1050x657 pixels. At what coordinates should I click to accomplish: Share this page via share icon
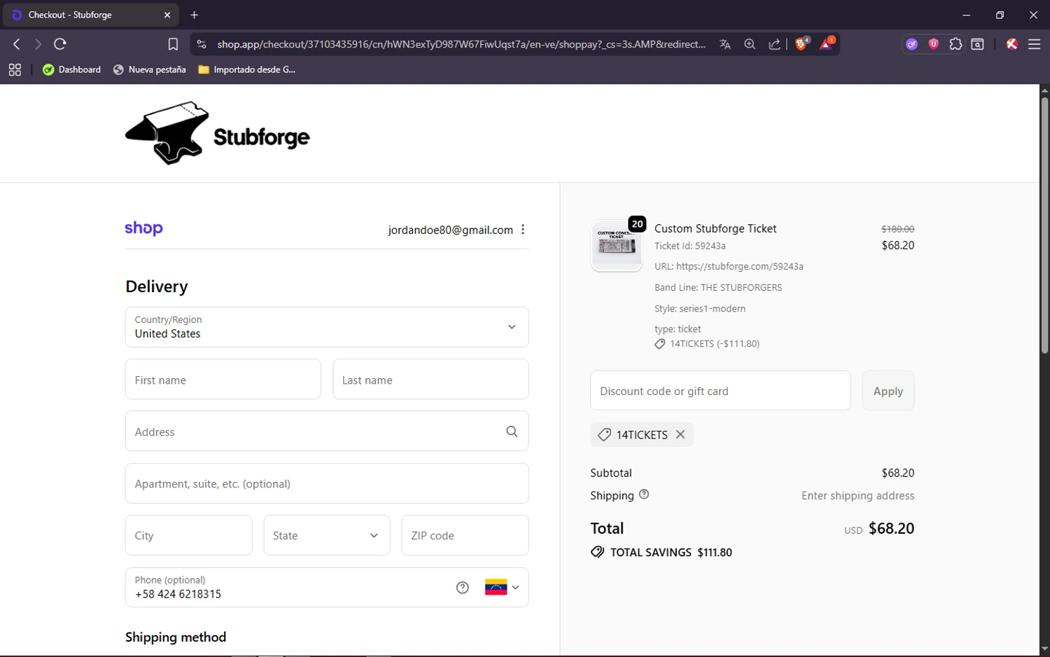coord(774,44)
